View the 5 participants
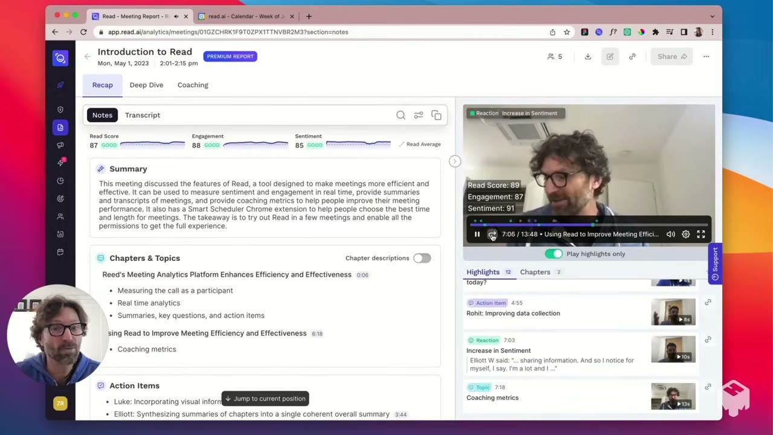 tap(554, 57)
